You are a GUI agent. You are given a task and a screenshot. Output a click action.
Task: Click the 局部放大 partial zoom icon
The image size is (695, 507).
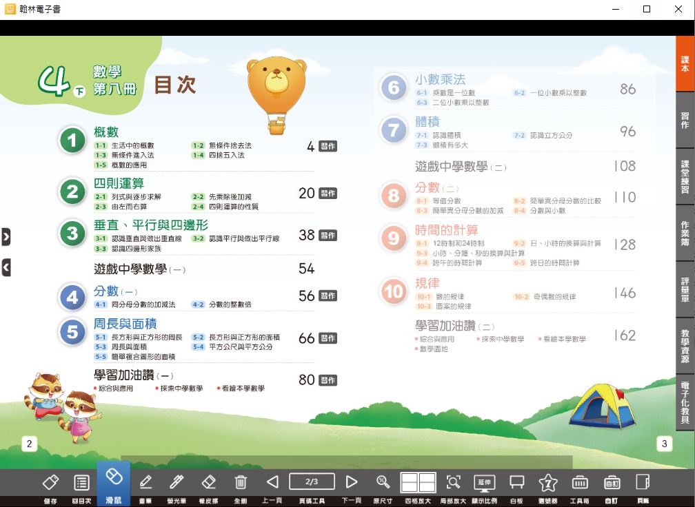pyautogui.click(x=453, y=482)
